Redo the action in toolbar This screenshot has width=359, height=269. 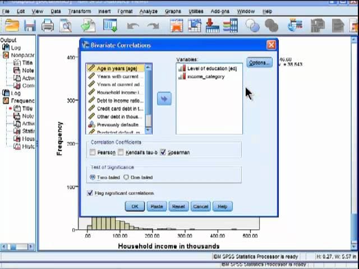(153, 26)
